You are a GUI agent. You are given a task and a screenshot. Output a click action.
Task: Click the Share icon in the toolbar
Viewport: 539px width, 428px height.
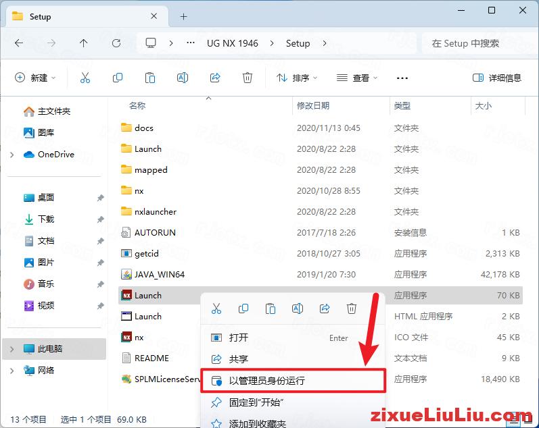(x=215, y=78)
